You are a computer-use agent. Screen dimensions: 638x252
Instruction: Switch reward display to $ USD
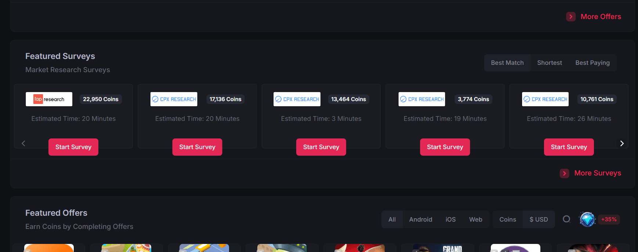click(539, 219)
